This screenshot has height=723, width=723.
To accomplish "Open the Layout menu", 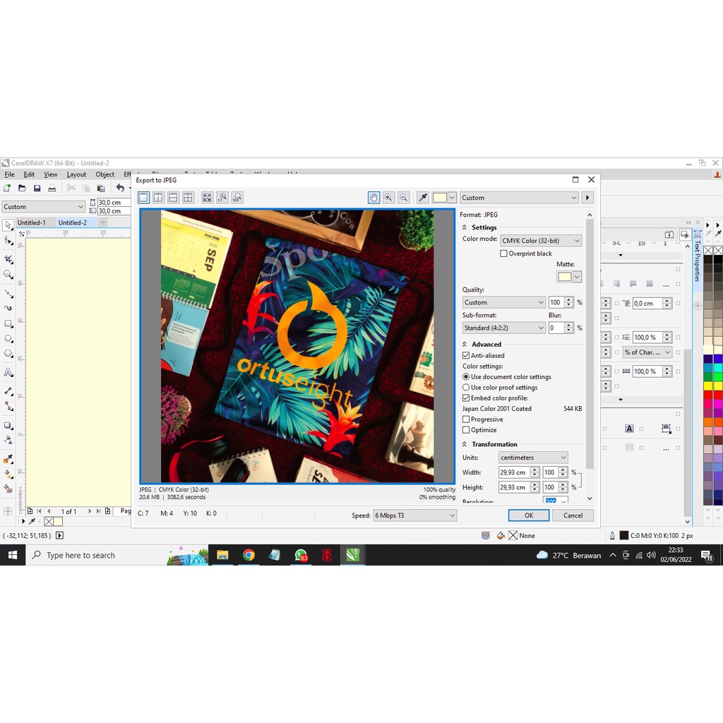I will pos(76,174).
